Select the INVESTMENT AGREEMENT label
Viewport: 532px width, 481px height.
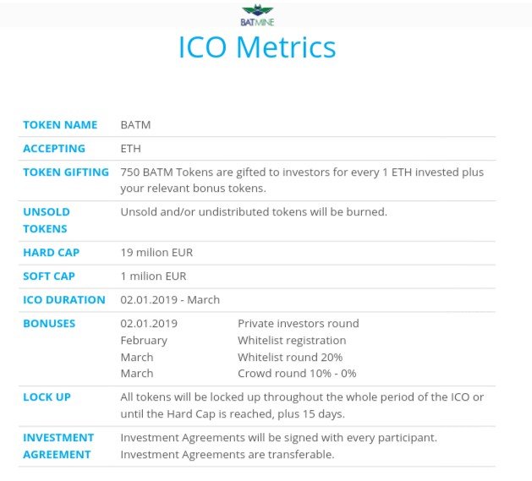point(58,446)
